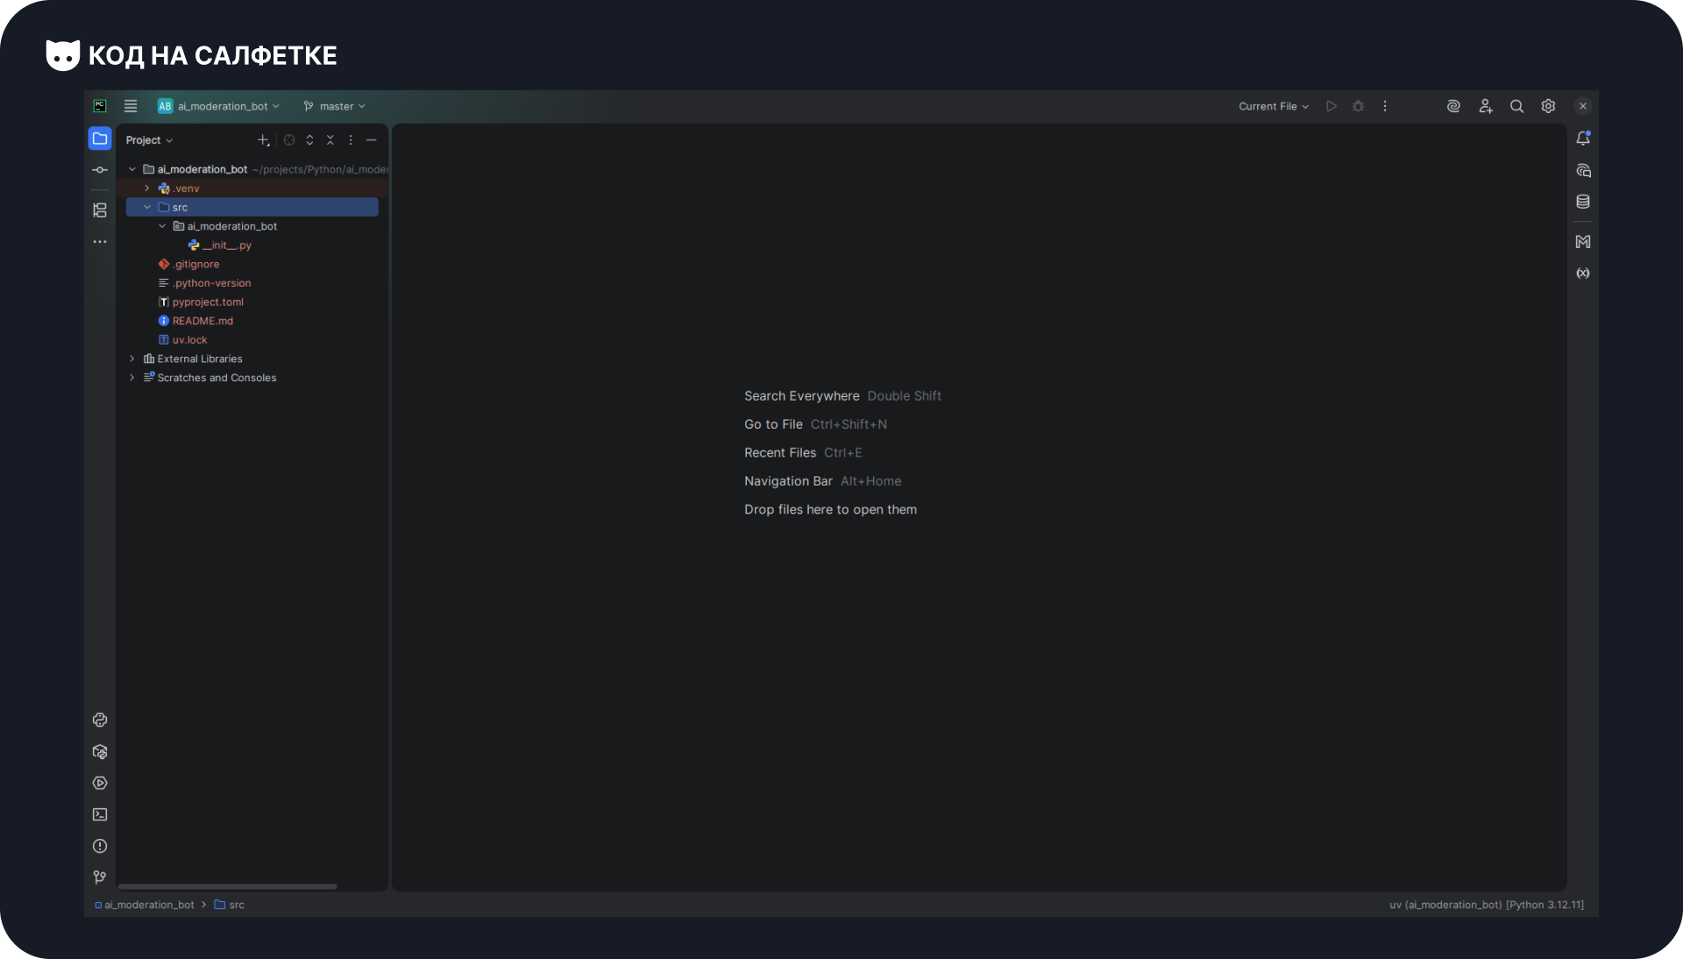Collapse the src folder
The image size is (1683, 959).
pos(147,208)
